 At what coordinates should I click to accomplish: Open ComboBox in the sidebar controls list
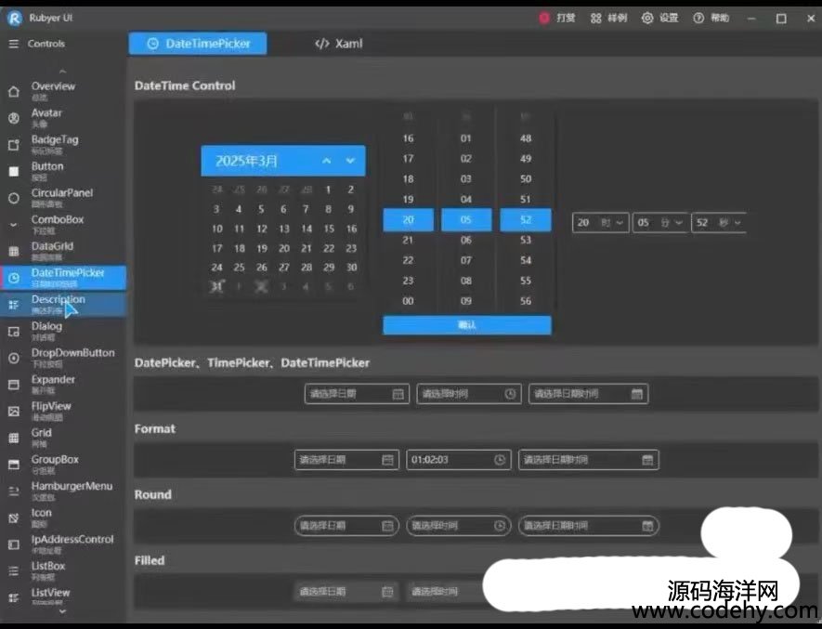pyautogui.click(x=57, y=224)
